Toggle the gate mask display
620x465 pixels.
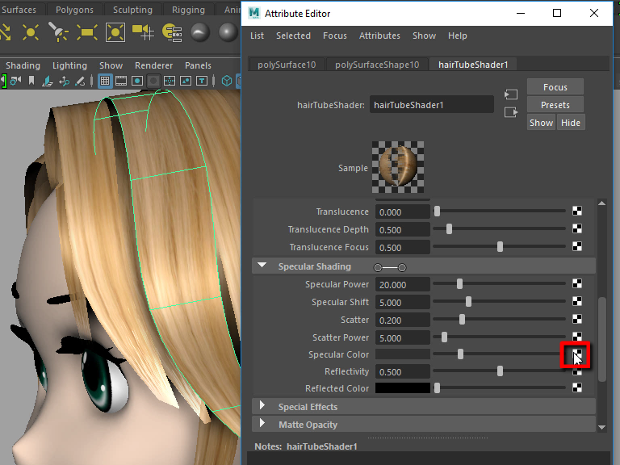[x=153, y=81]
